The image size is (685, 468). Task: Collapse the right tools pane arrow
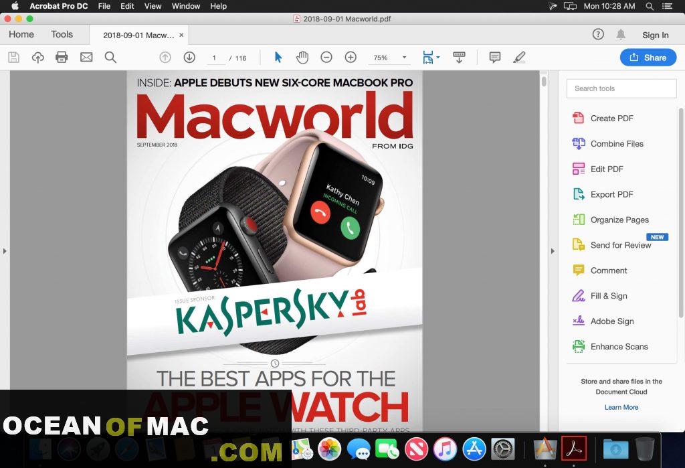click(x=552, y=251)
